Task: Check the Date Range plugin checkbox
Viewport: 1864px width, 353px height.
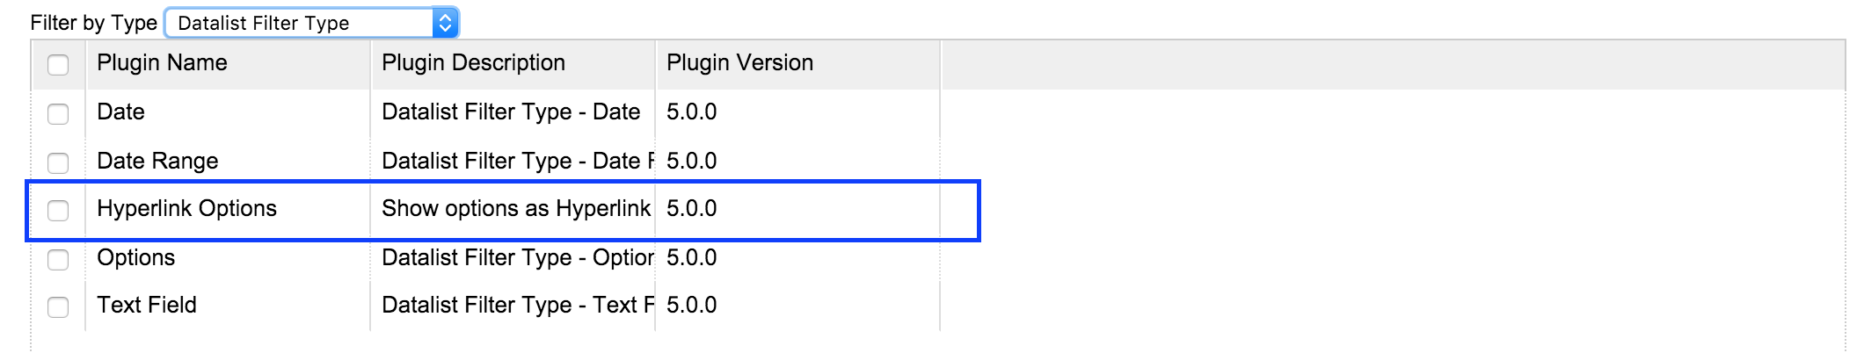Action: 58,163
